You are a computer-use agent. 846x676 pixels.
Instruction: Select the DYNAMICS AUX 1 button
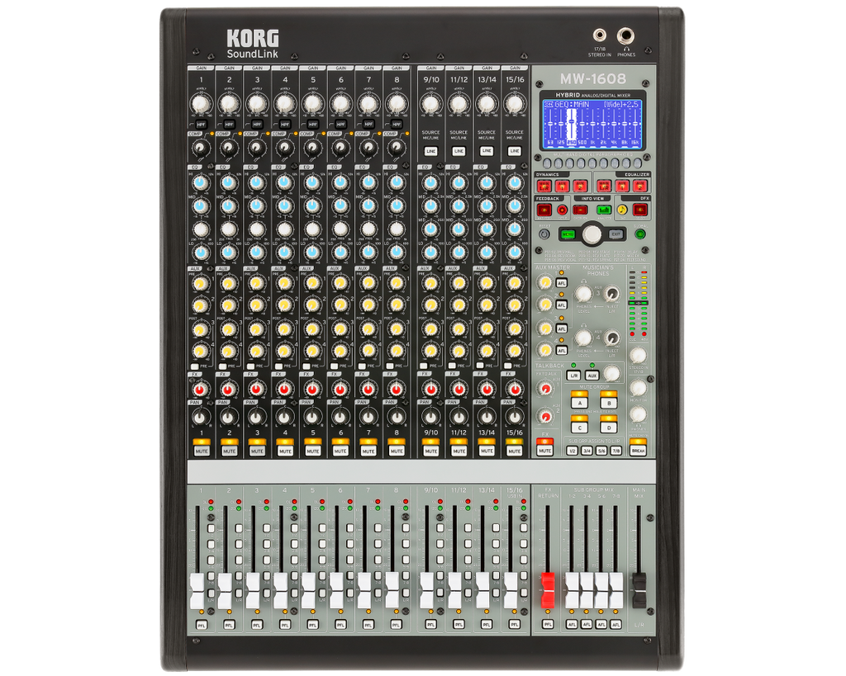point(562,186)
